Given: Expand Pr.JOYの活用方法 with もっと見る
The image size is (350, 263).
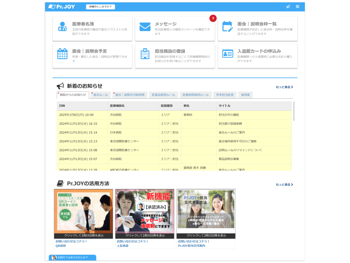Looking at the screenshot, I should tap(284, 185).
